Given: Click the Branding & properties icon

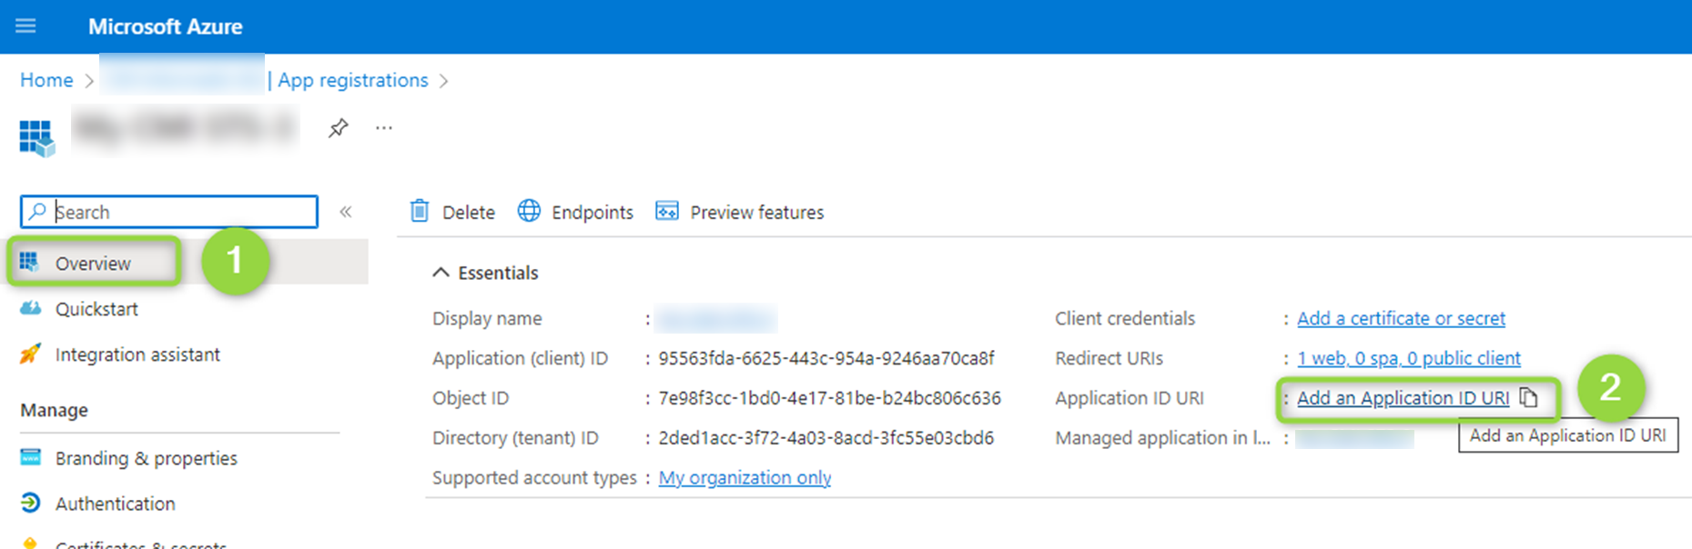Looking at the screenshot, I should [x=30, y=457].
